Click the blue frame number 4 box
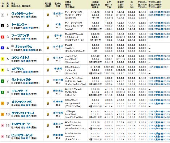Image resolution: width=170 pixels, height=143 pixels. point(3,48)
